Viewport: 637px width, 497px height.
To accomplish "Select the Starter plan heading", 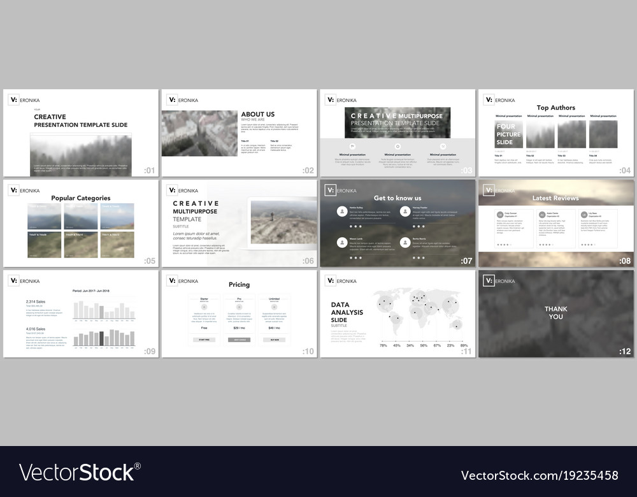I will (204, 299).
